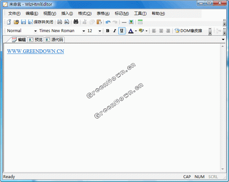Open the tab list dropdown arrow
Viewport: 229px width, 182px height.
(223, 39)
